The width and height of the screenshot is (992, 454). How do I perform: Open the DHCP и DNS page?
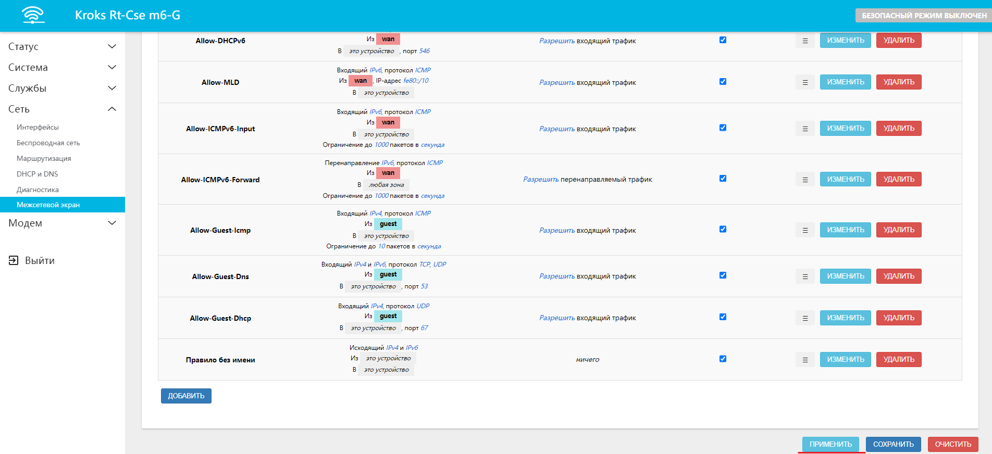38,174
